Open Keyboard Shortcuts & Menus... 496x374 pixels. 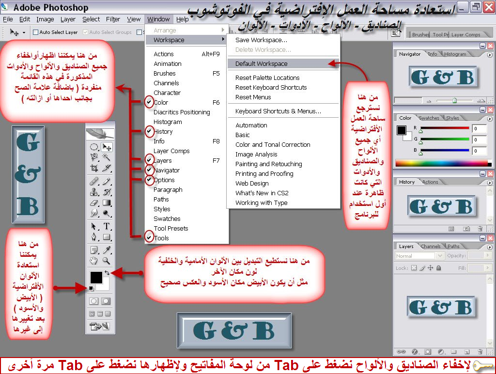point(278,111)
